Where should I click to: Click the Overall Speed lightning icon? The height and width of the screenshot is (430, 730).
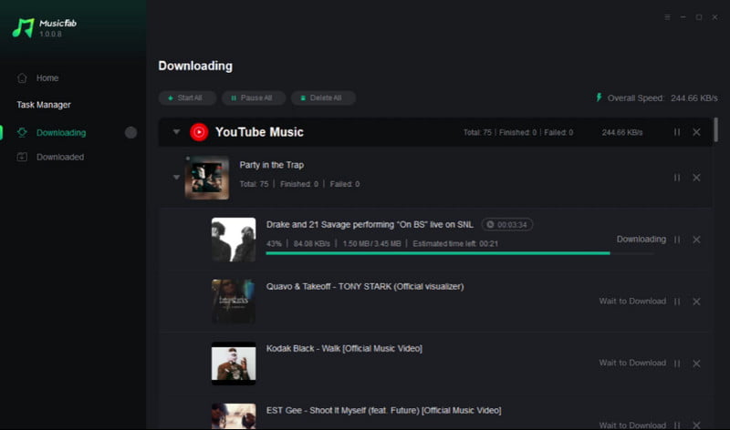coord(599,97)
